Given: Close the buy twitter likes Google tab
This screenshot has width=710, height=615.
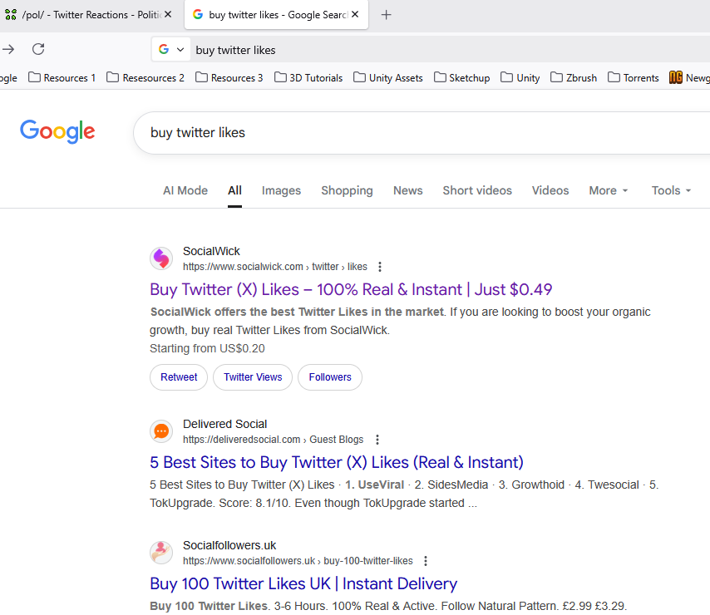Looking at the screenshot, I should click(x=355, y=14).
